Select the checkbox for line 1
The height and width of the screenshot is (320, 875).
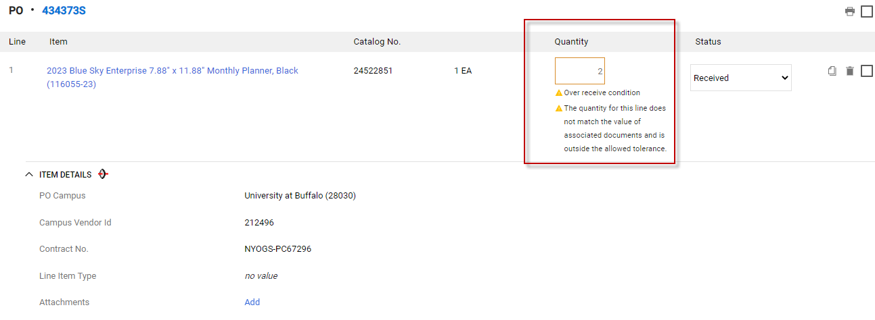tap(866, 71)
